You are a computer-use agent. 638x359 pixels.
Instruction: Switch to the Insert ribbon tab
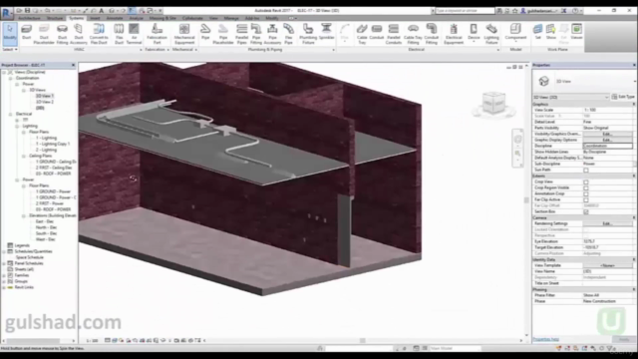point(95,18)
